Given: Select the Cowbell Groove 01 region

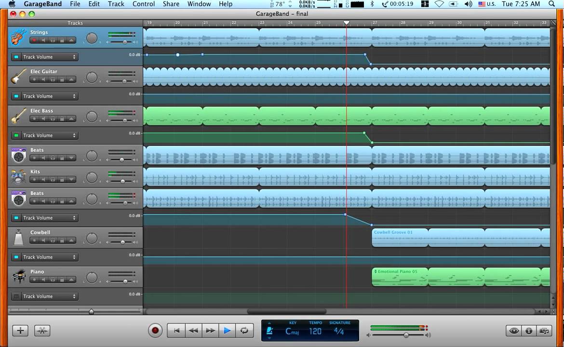Looking at the screenshot, I should [400, 238].
